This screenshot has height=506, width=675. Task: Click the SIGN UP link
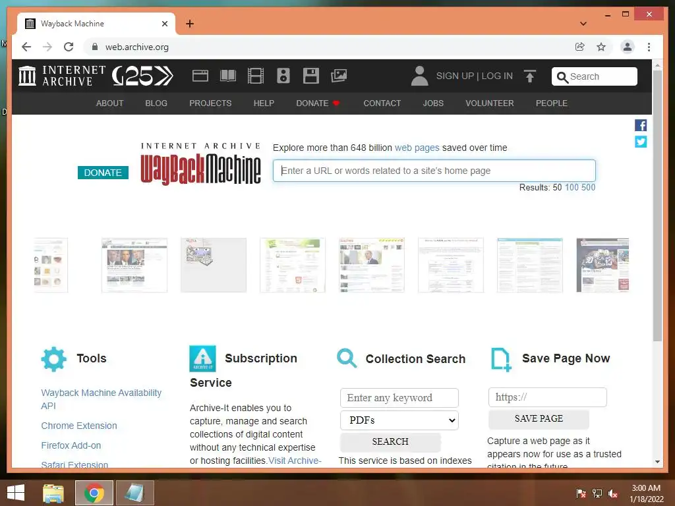coord(455,76)
